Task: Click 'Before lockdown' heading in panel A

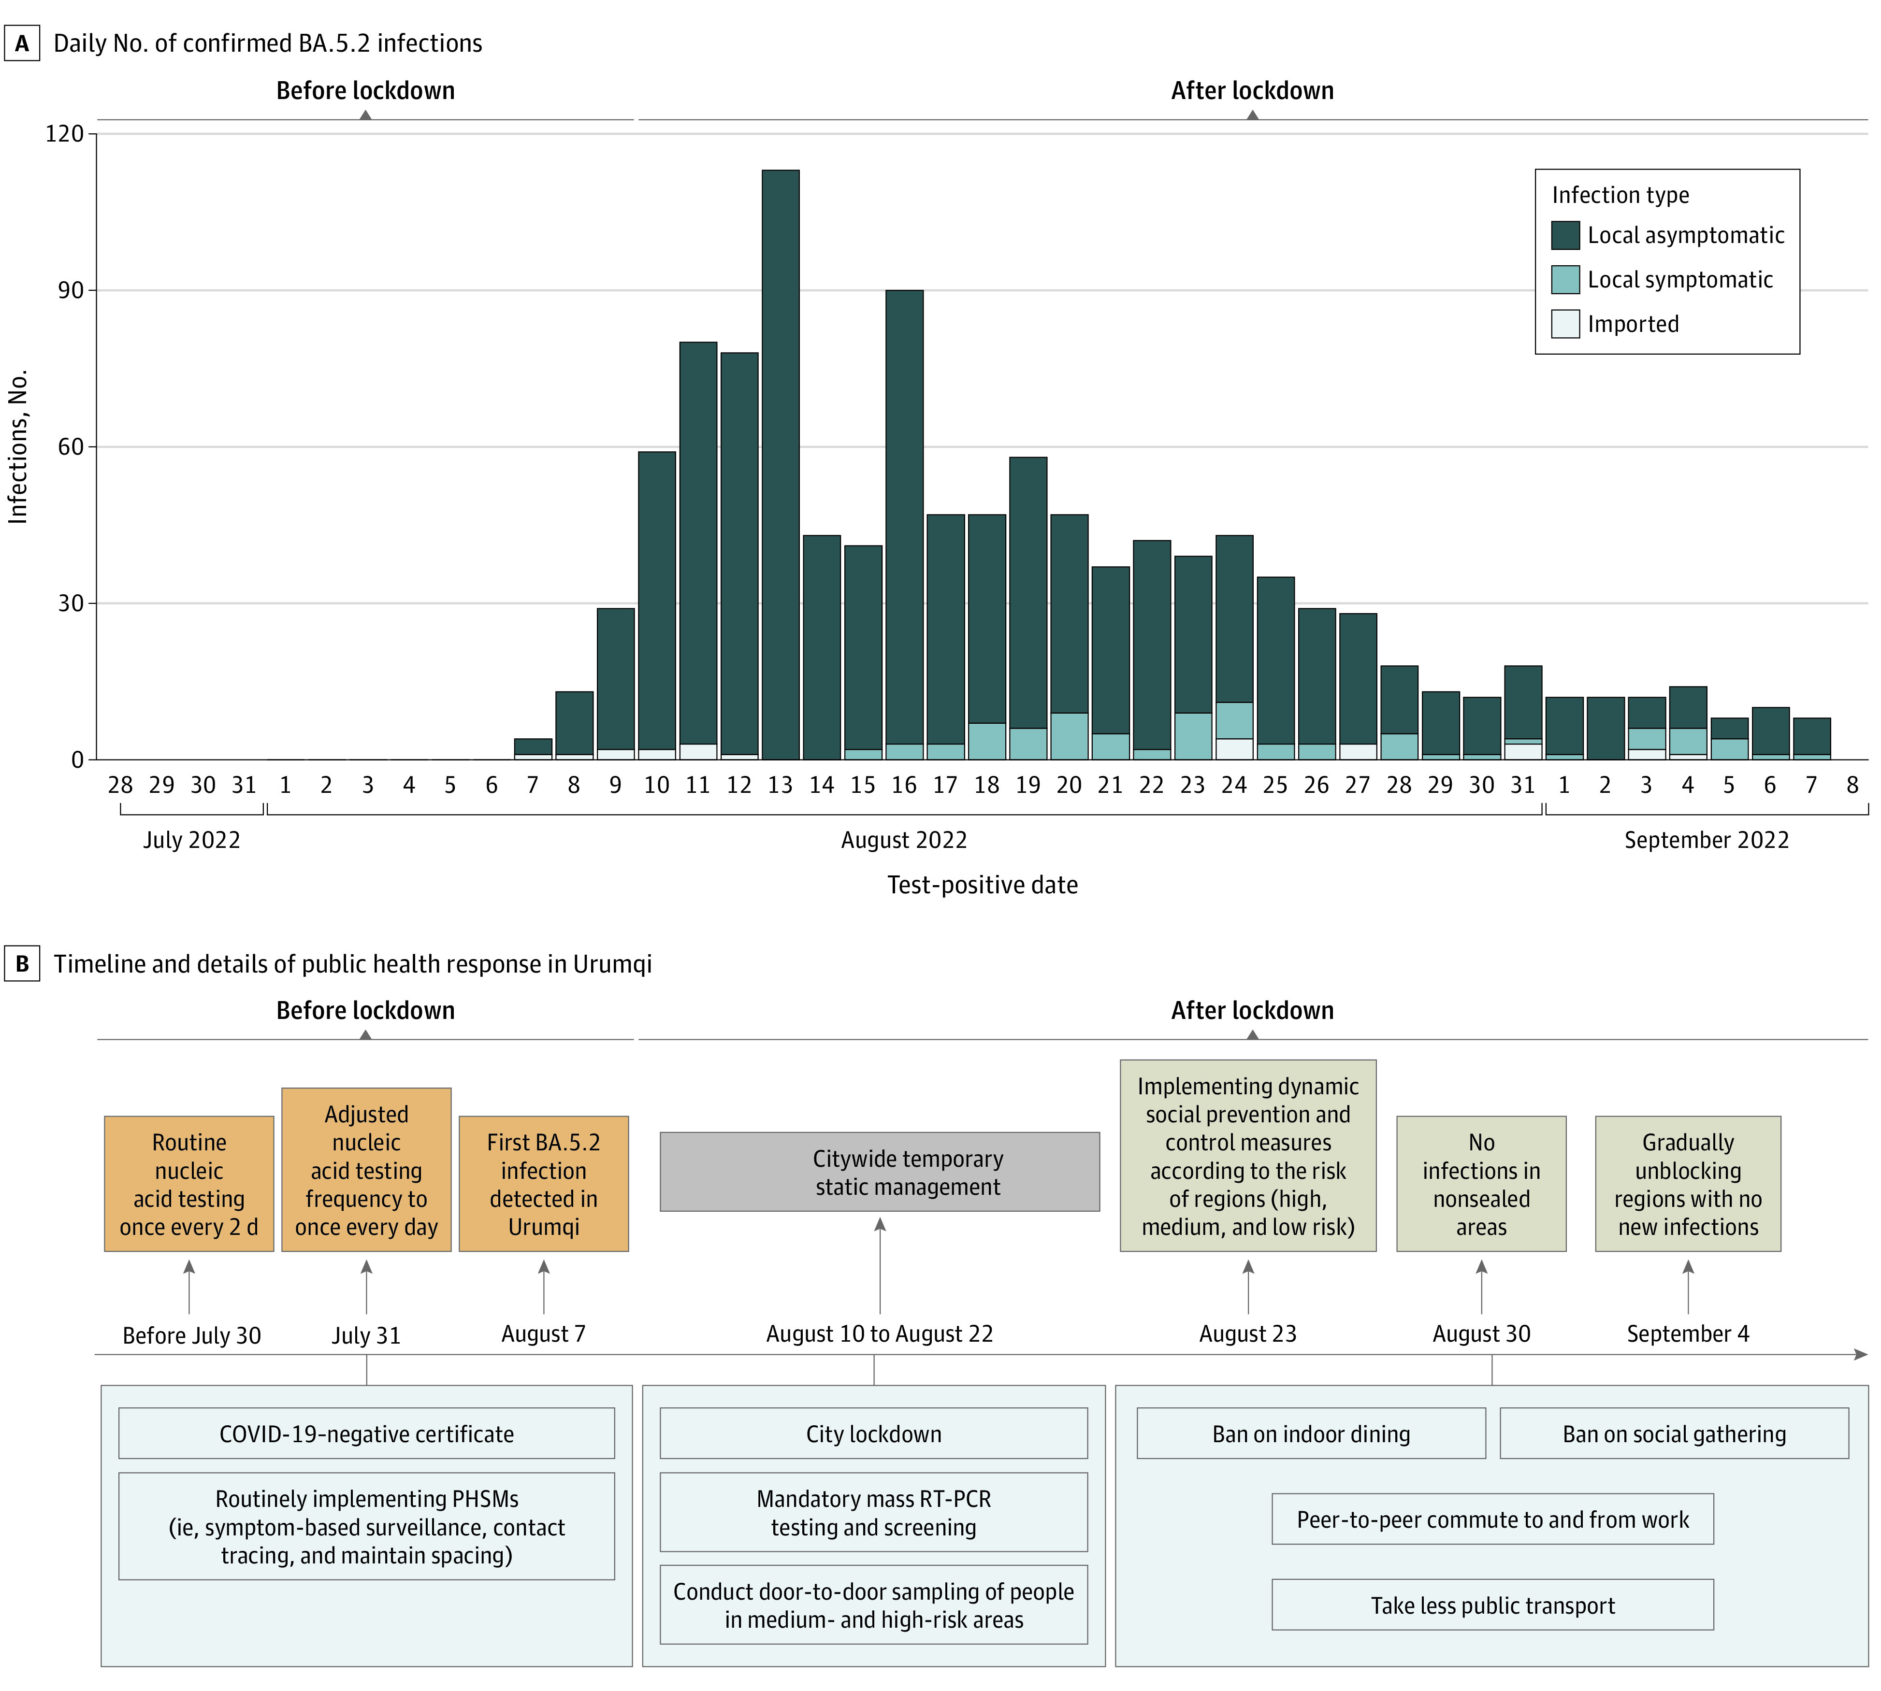Action: click(x=365, y=91)
